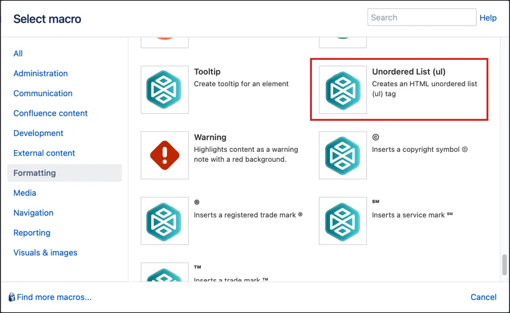Click the Search macros input field
510x313 pixels.
pyautogui.click(x=422, y=17)
